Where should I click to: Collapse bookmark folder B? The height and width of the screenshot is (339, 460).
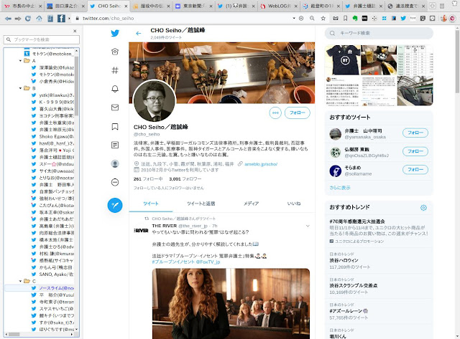tap(20, 88)
